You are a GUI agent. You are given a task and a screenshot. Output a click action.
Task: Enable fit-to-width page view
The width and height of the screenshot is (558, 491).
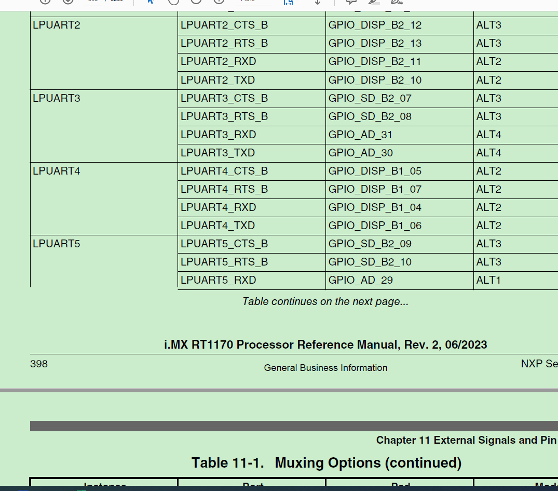(287, 3)
